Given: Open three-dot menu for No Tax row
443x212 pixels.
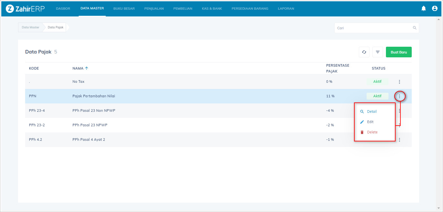Looking at the screenshot, I should click(x=399, y=82).
